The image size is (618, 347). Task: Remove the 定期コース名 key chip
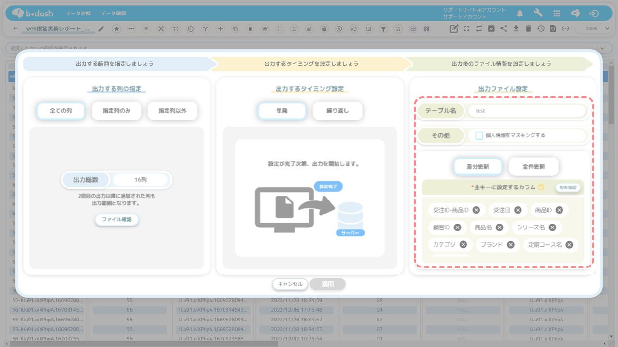569,245
